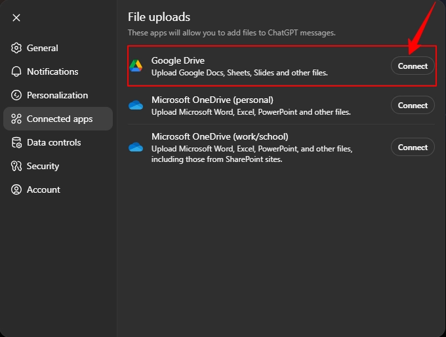Connect Microsoft OneDrive (personal)
Viewport: 446px width, 337px height.
click(x=413, y=105)
